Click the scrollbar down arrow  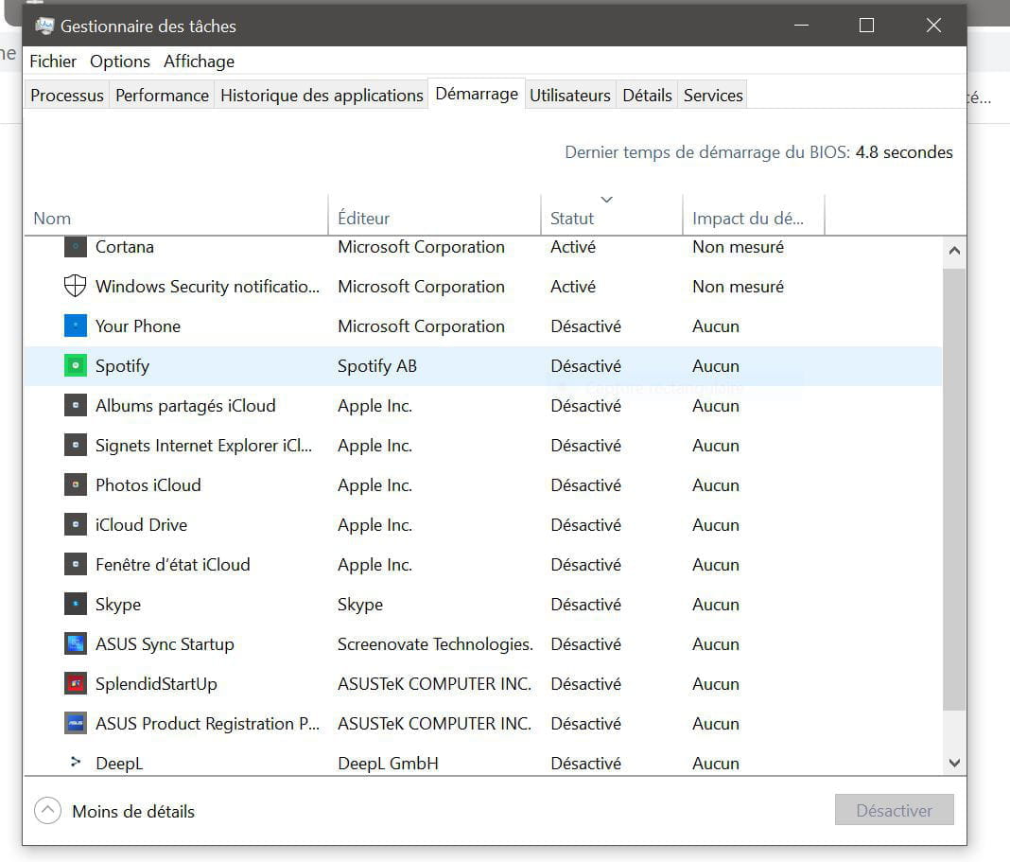954,762
